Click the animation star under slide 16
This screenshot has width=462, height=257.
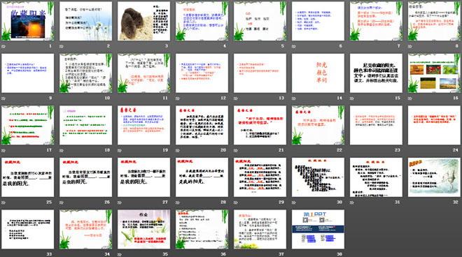click(409, 98)
